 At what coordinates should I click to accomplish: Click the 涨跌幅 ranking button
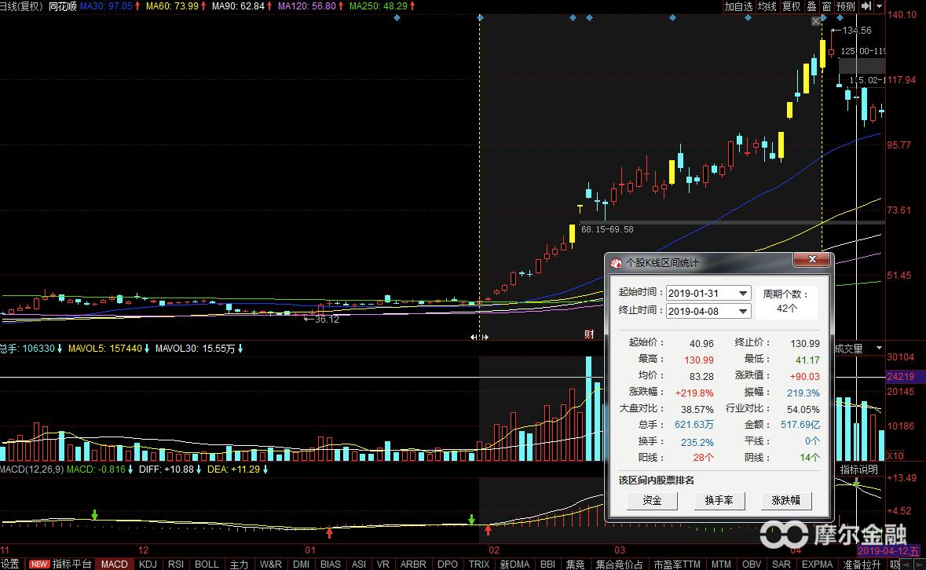785,500
